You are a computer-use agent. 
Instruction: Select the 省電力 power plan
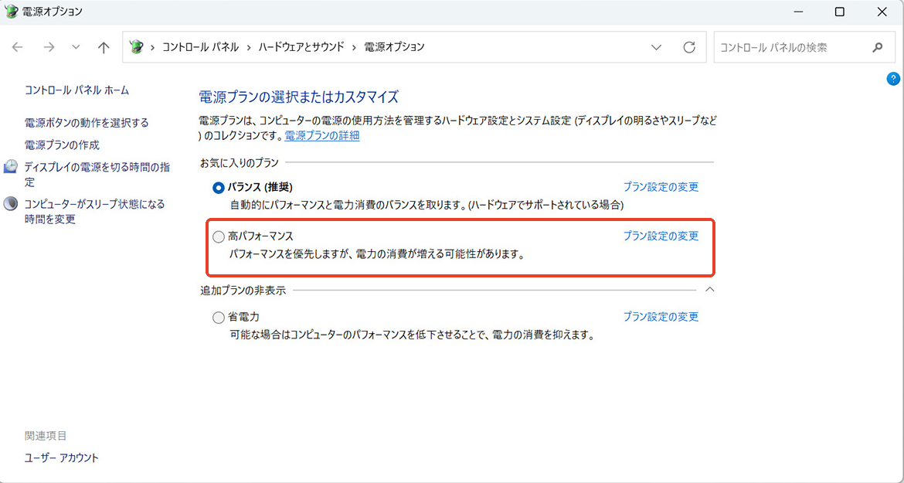(x=219, y=317)
